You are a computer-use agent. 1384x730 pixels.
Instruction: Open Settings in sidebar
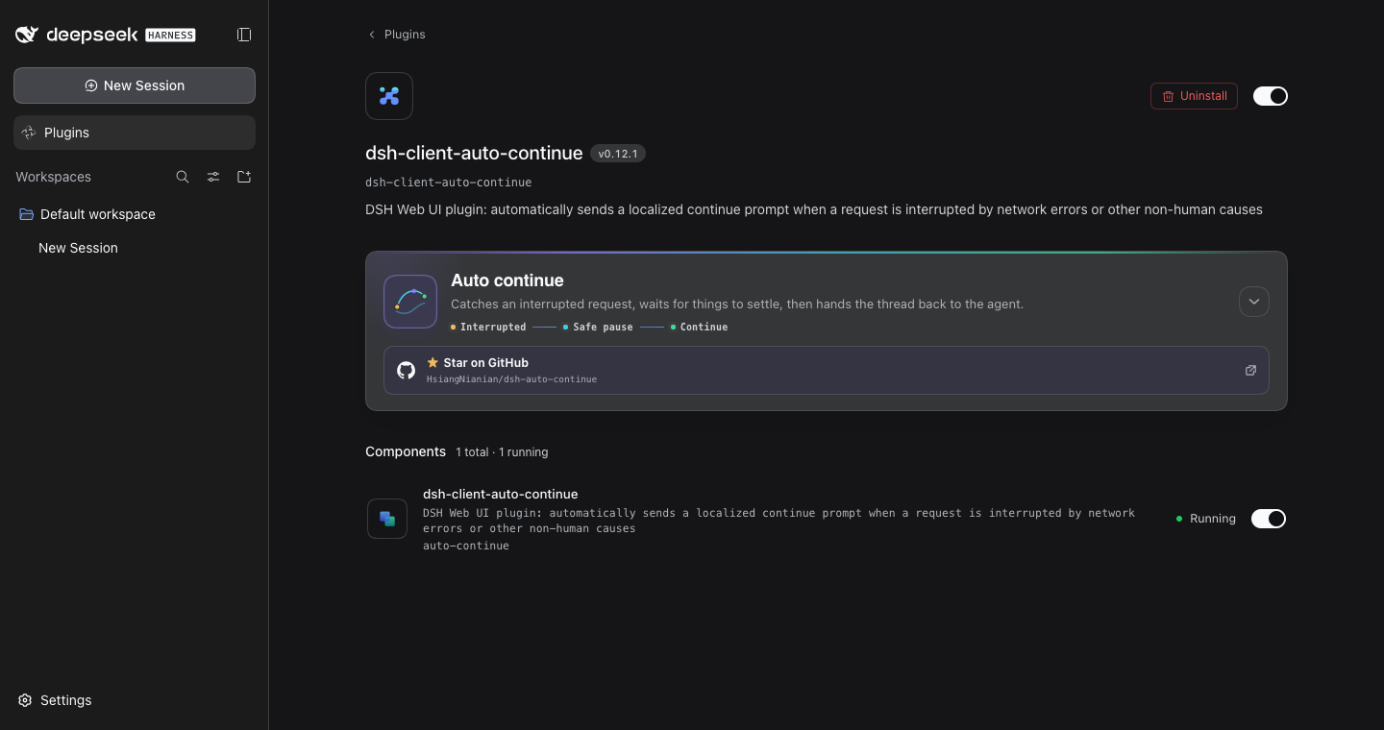pyautogui.click(x=56, y=700)
